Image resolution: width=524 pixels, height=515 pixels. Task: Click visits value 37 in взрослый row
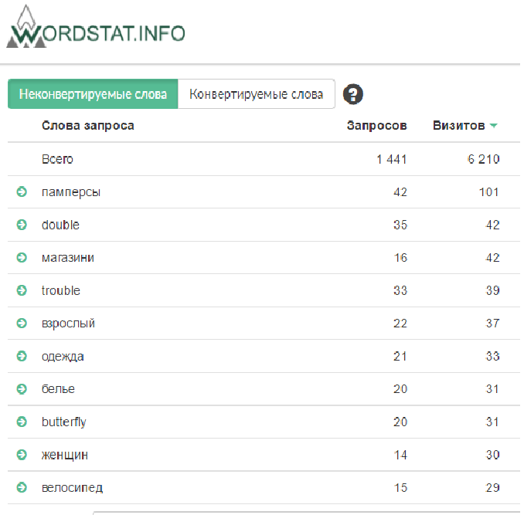coord(492,323)
